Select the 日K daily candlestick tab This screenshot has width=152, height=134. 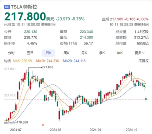tap(49, 53)
